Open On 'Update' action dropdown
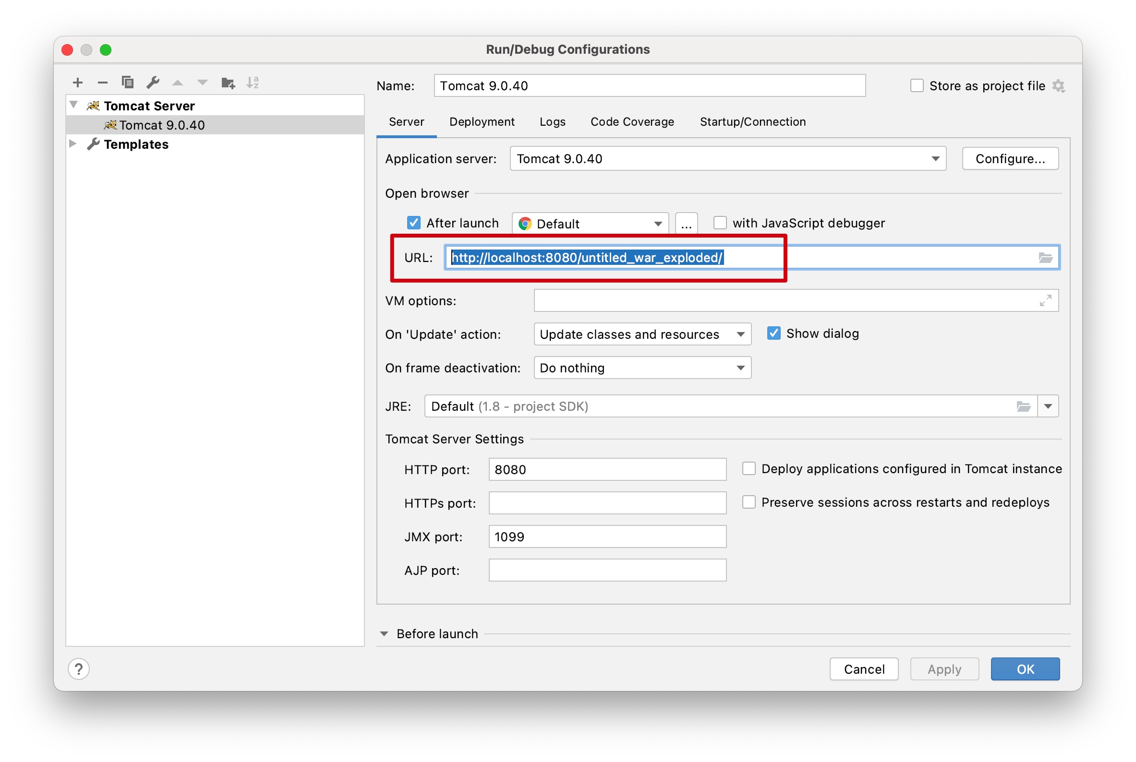 pyautogui.click(x=642, y=334)
